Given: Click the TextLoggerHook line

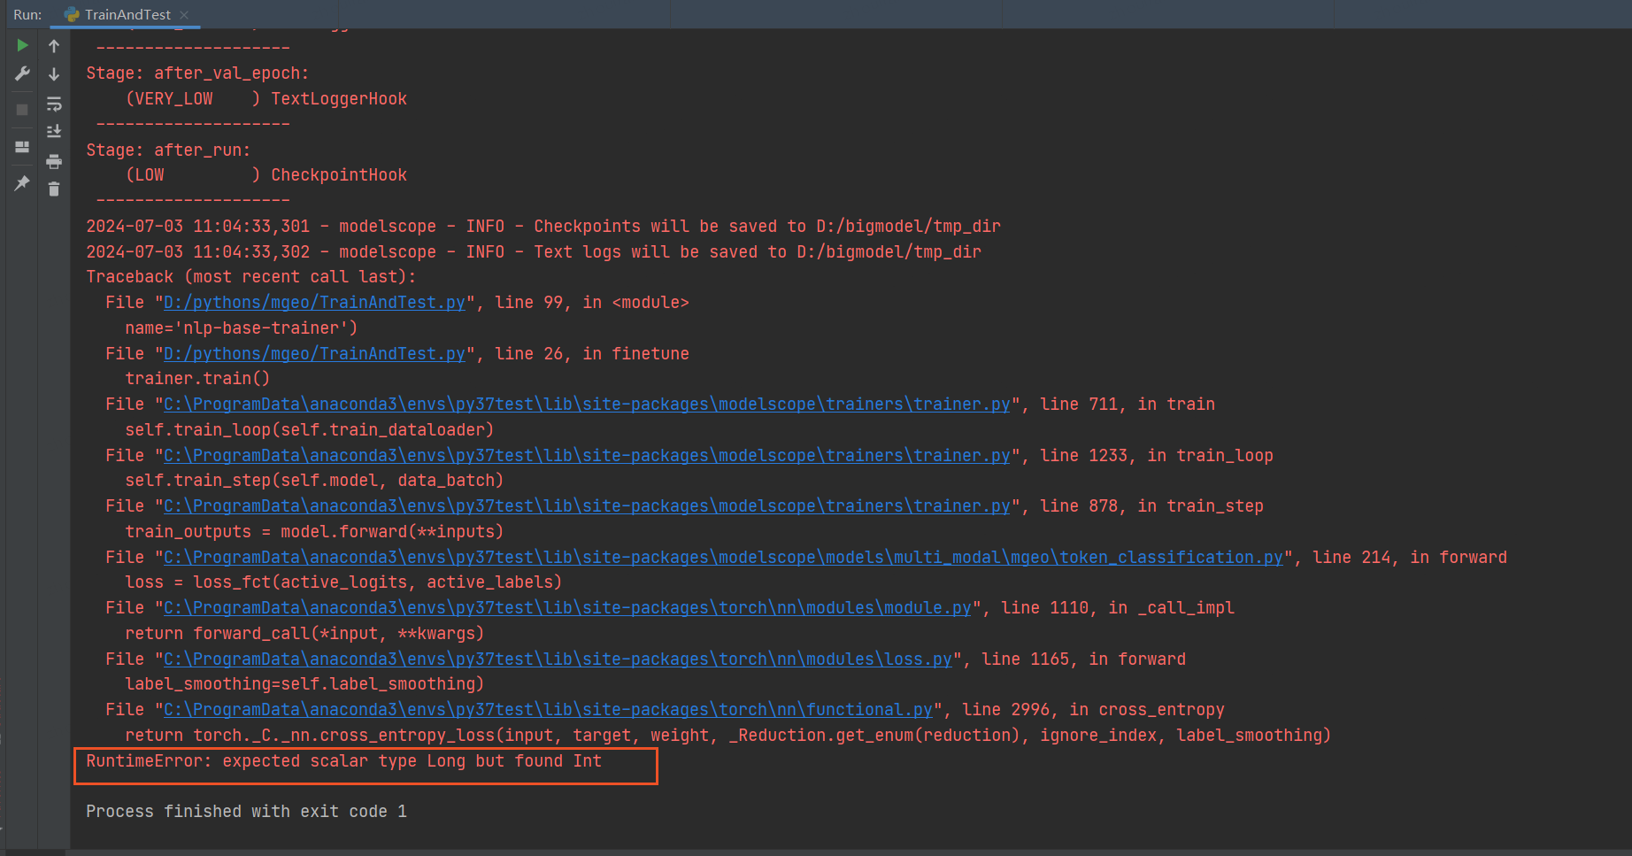Looking at the screenshot, I should 266,98.
